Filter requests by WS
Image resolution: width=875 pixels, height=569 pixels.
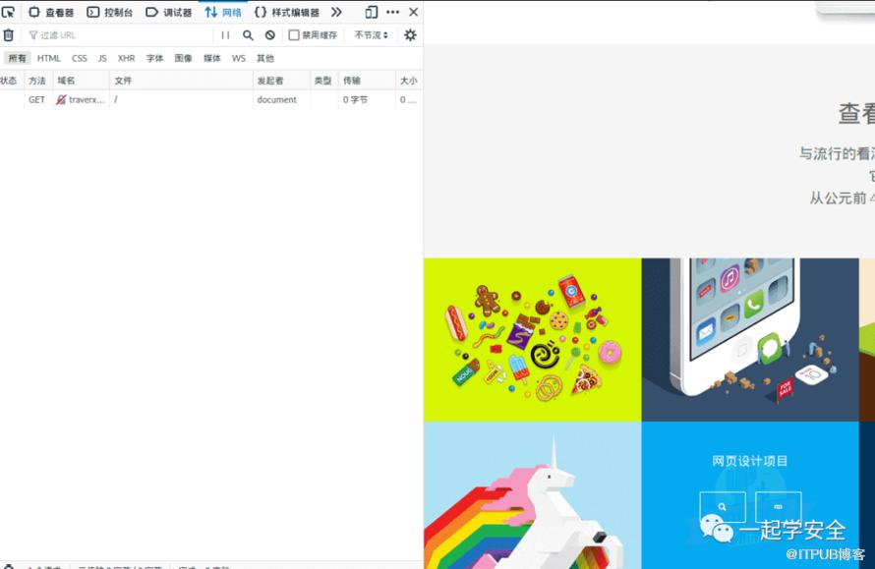click(x=239, y=58)
